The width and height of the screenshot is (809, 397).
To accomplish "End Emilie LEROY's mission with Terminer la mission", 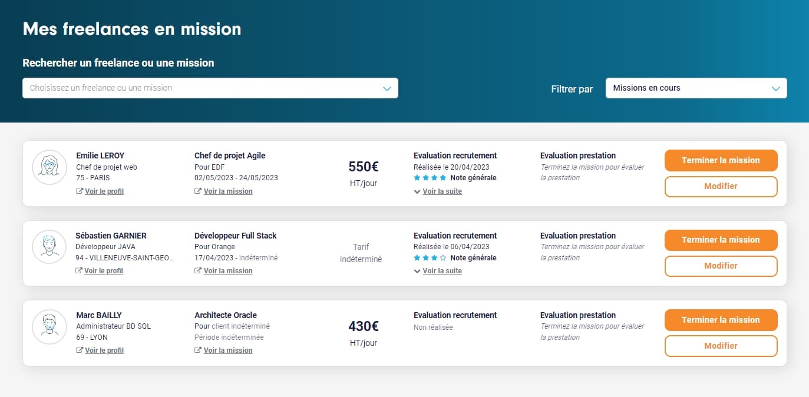I will click(x=721, y=160).
